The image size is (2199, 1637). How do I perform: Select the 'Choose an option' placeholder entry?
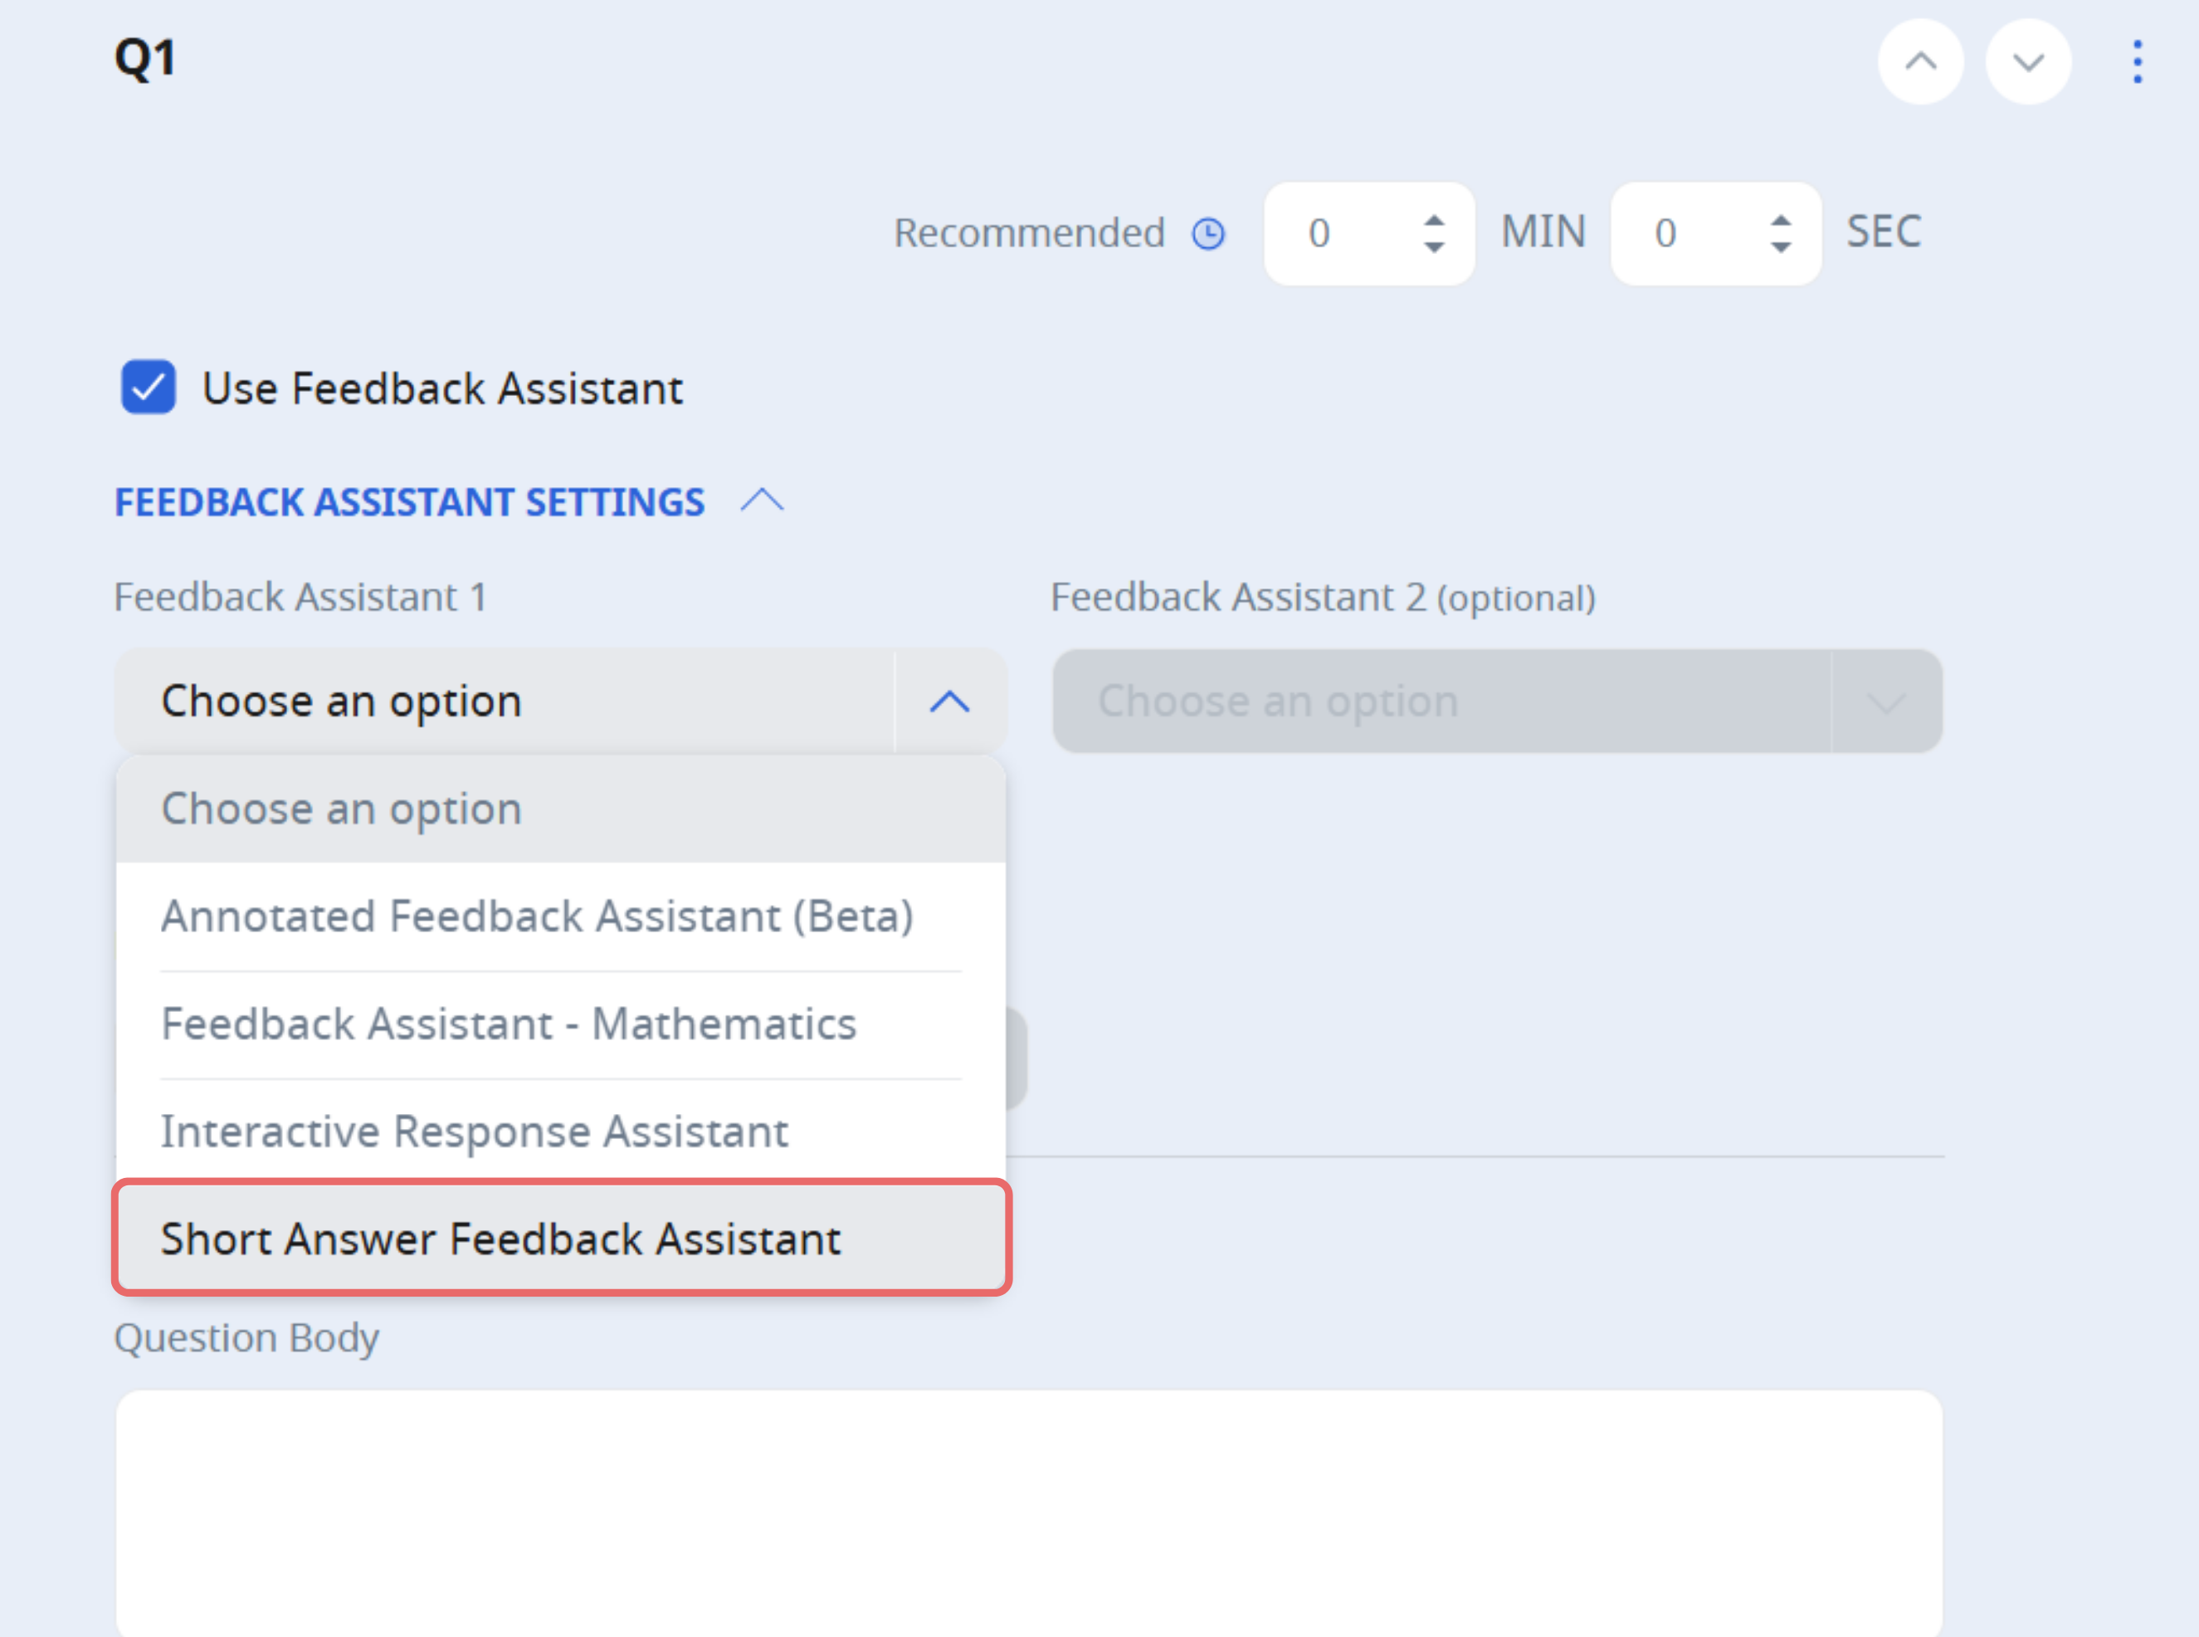click(x=561, y=809)
